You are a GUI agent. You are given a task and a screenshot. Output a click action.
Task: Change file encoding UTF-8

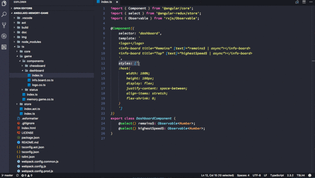click(x=257, y=175)
